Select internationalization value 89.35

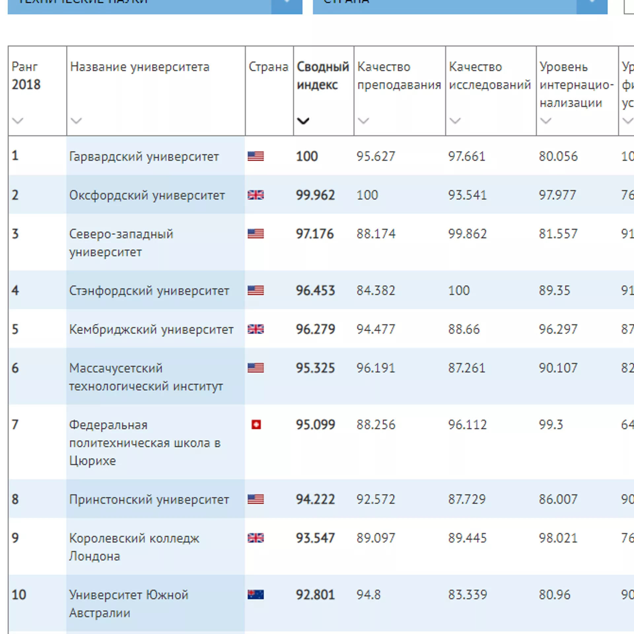[555, 290]
